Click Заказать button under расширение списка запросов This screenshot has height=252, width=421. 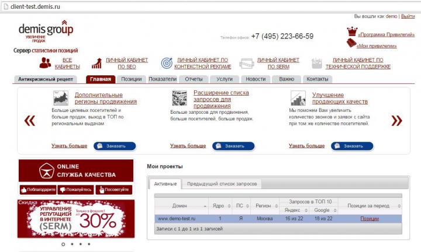click(x=233, y=146)
